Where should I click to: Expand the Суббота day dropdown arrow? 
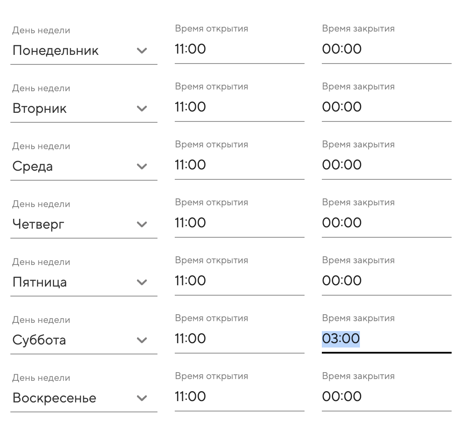[x=142, y=340]
